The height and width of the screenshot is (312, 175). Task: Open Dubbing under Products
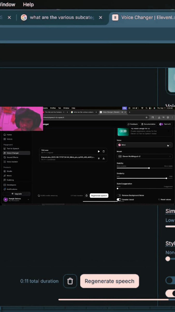(16, 180)
